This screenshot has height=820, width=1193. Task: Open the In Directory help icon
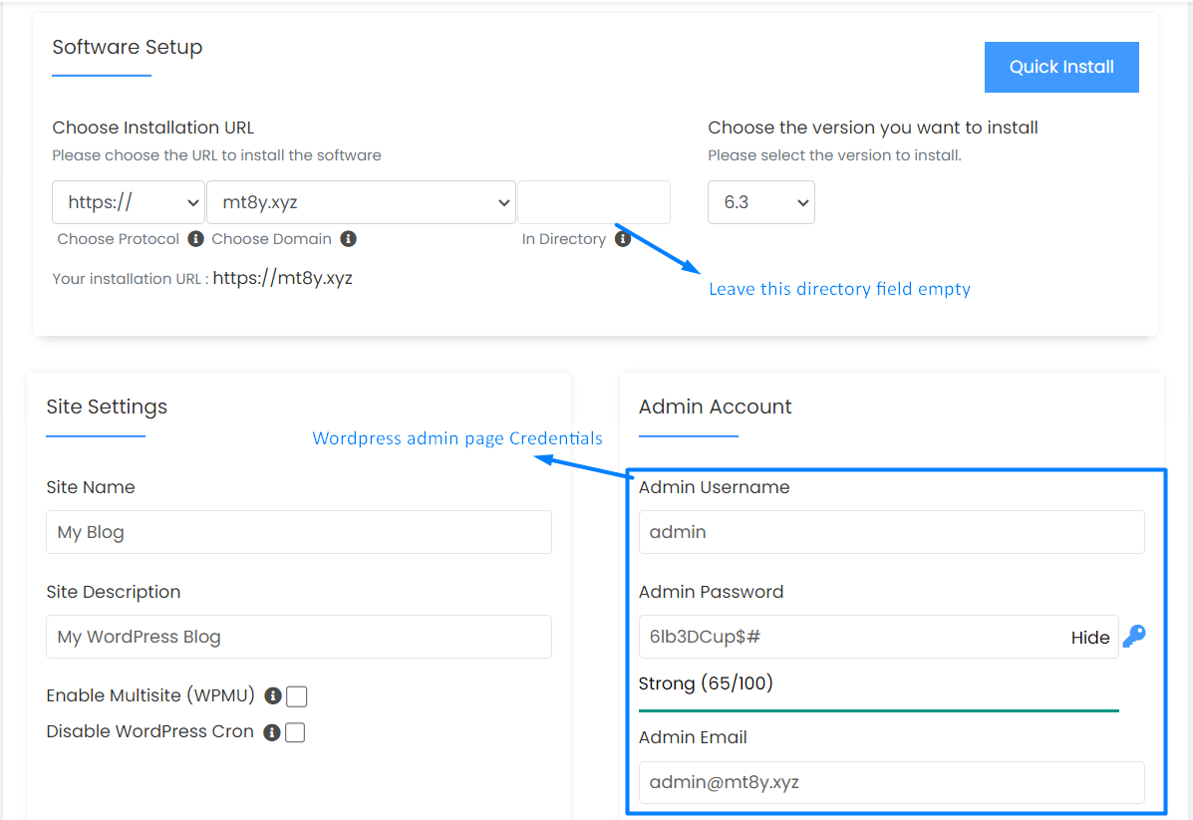[x=623, y=239]
